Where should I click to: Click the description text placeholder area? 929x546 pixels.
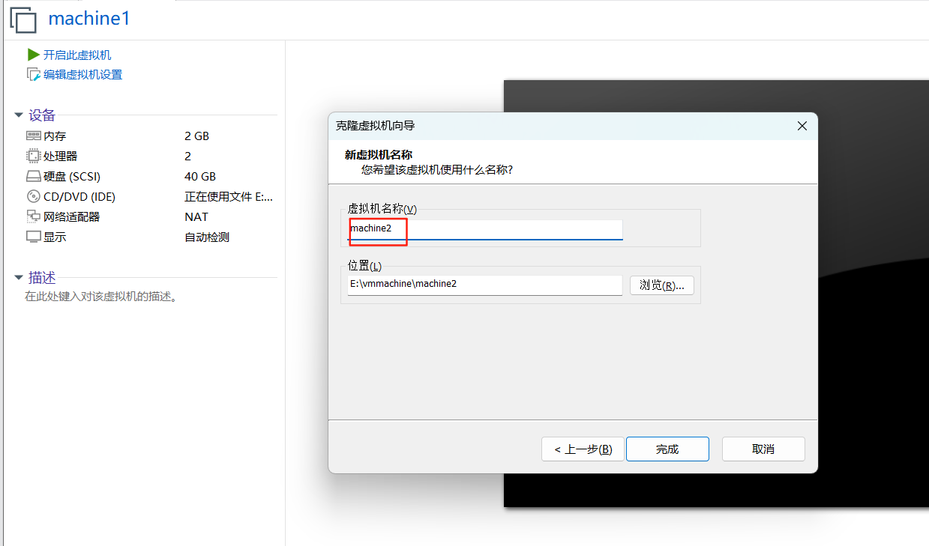click(101, 297)
